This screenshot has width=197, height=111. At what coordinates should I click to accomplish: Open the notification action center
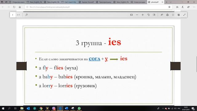193,108
